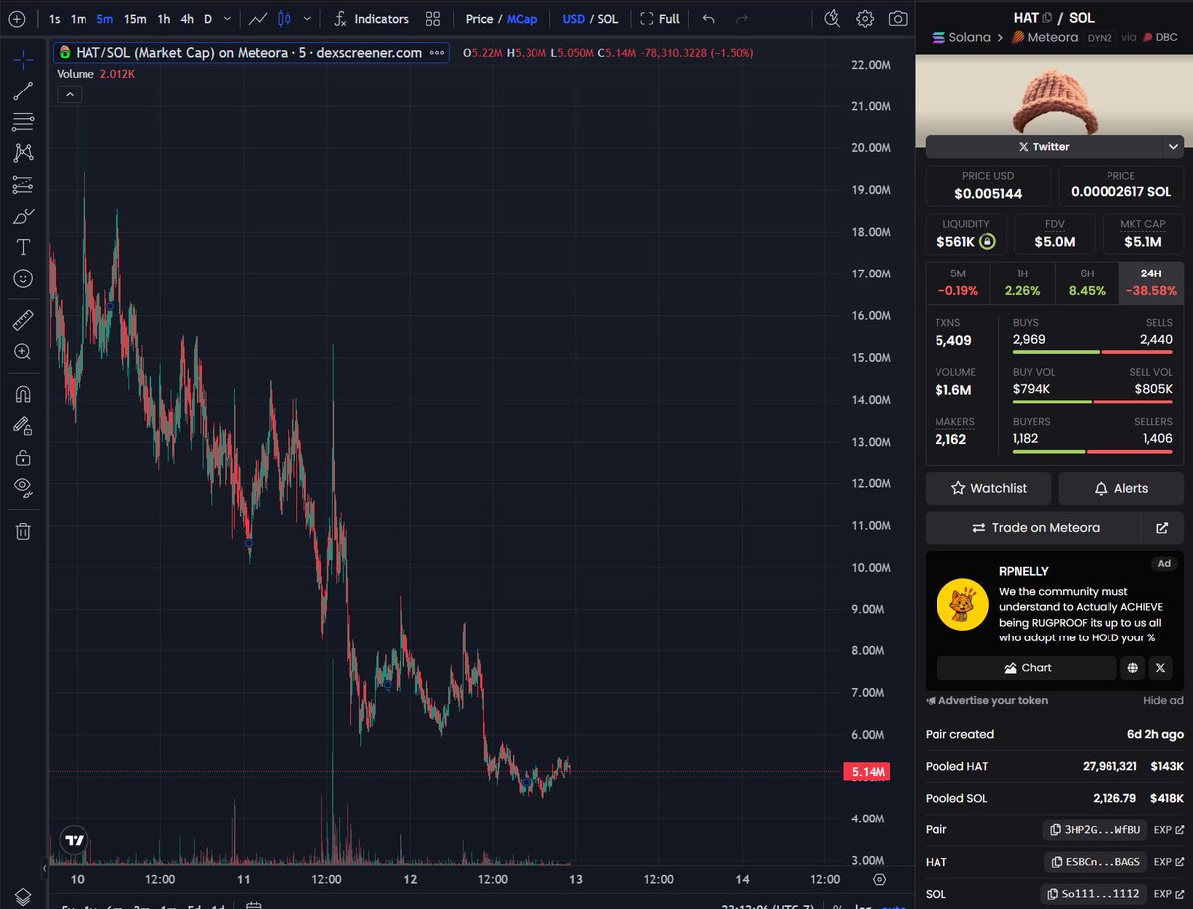Take a chart snapshot with the camera
Screen dimensions: 1193x909
coord(898,19)
